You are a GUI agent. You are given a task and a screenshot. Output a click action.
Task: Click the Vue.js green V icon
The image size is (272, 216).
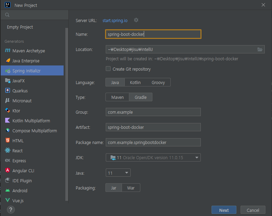click(8, 200)
